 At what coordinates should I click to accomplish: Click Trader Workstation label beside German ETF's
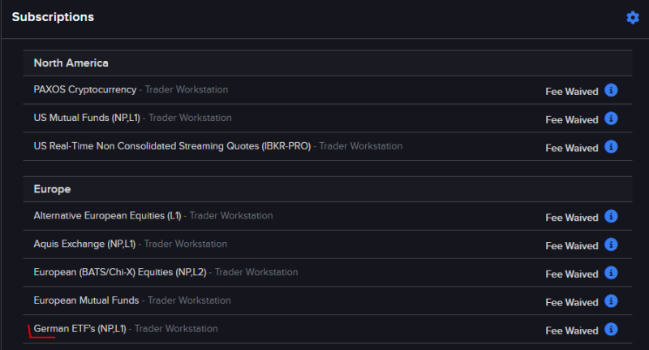point(176,329)
